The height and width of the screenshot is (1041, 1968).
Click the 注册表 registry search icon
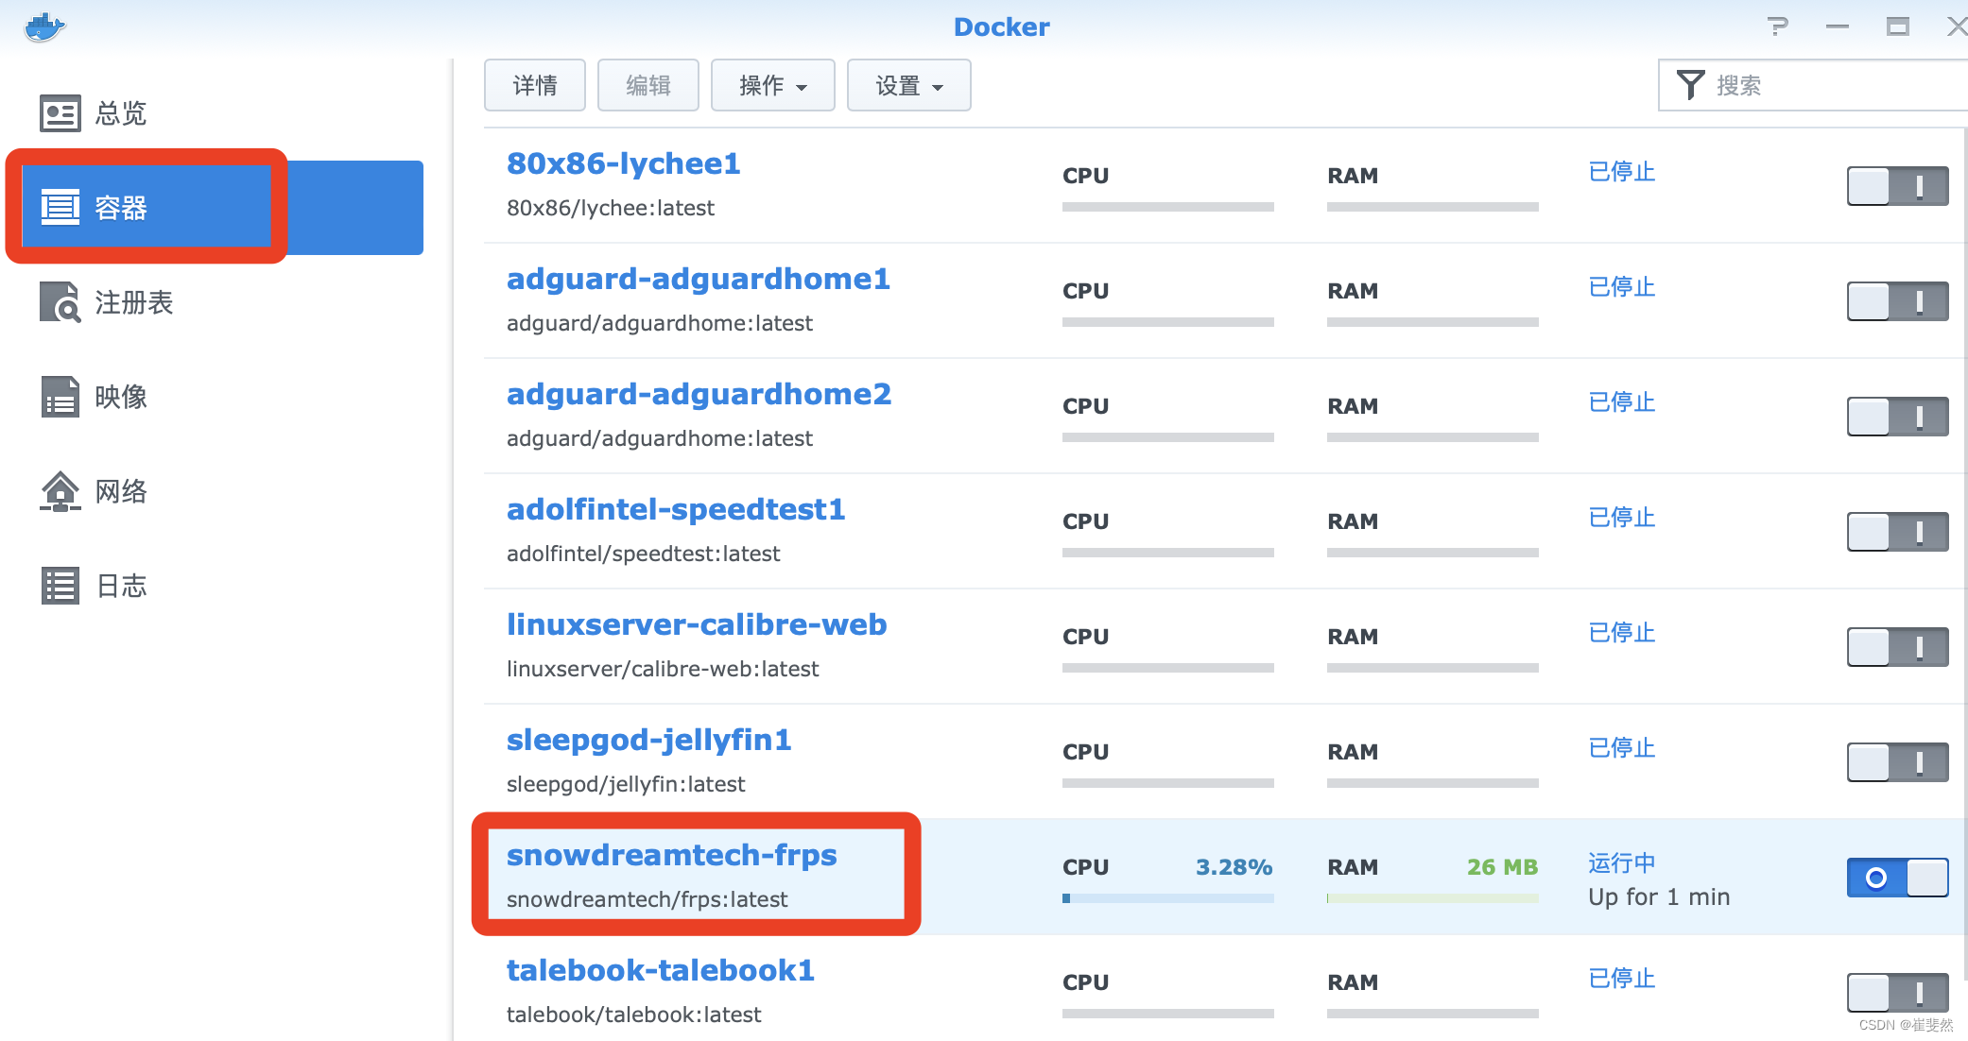[x=60, y=302]
